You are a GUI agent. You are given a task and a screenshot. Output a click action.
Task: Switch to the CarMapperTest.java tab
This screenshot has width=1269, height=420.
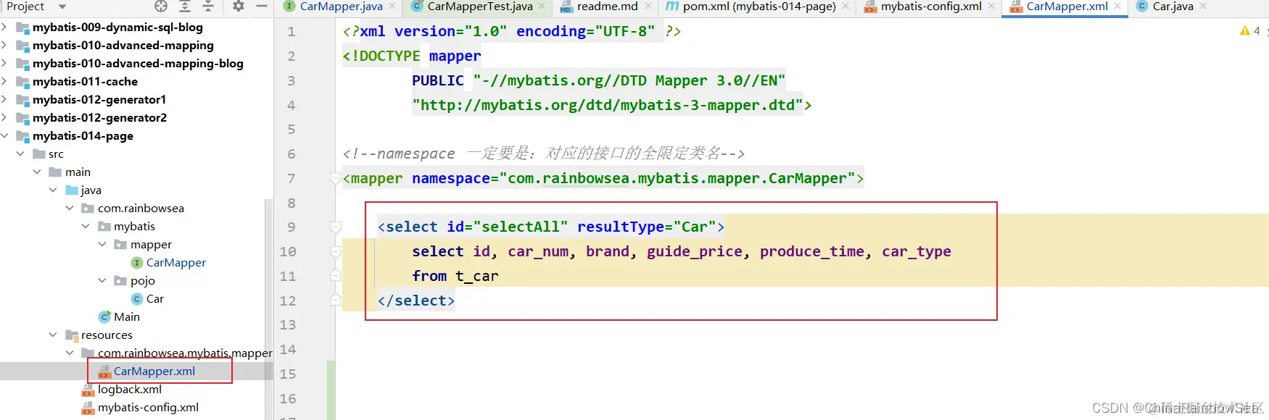[480, 7]
